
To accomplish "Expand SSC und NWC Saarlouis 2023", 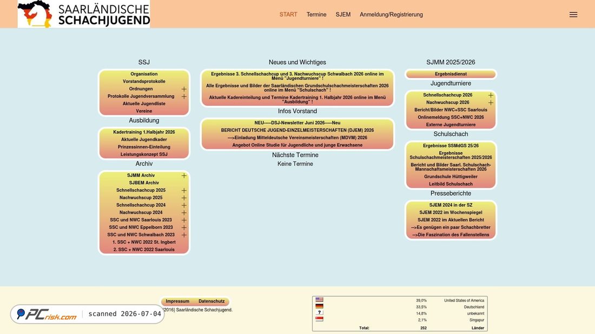I will point(184,220).
